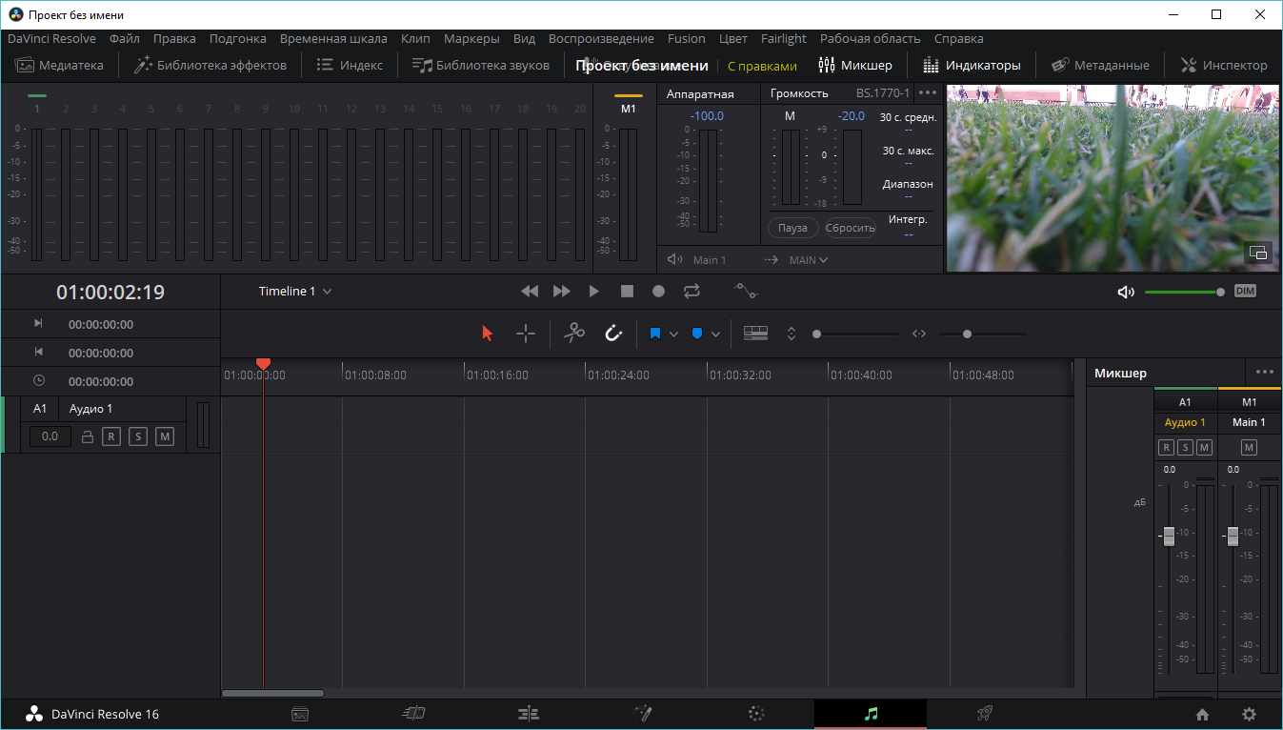Click the horizontal timeline zoom slider

click(x=983, y=334)
